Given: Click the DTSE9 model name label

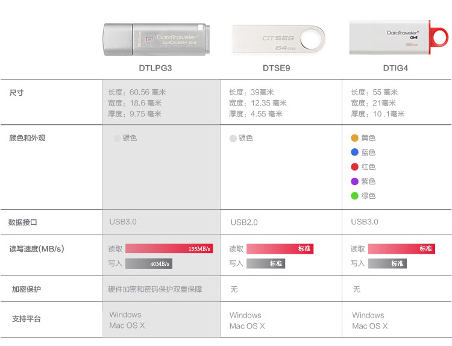Looking at the screenshot, I should [x=277, y=68].
